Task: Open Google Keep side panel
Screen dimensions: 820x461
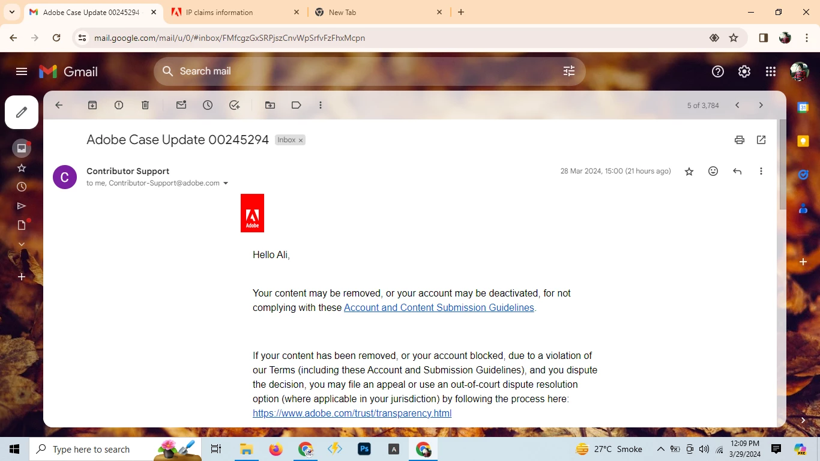Action: 803,141
